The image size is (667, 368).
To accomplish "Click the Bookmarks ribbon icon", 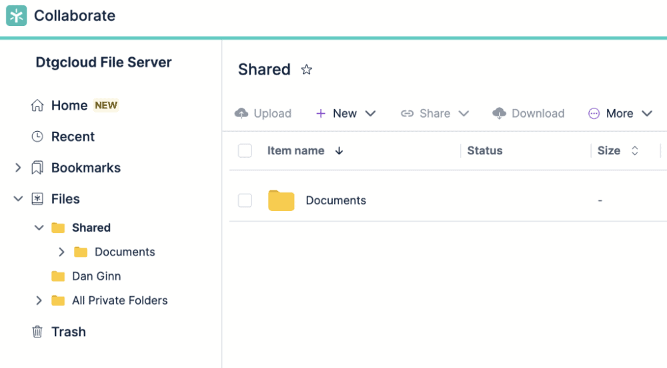I will [37, 168].
